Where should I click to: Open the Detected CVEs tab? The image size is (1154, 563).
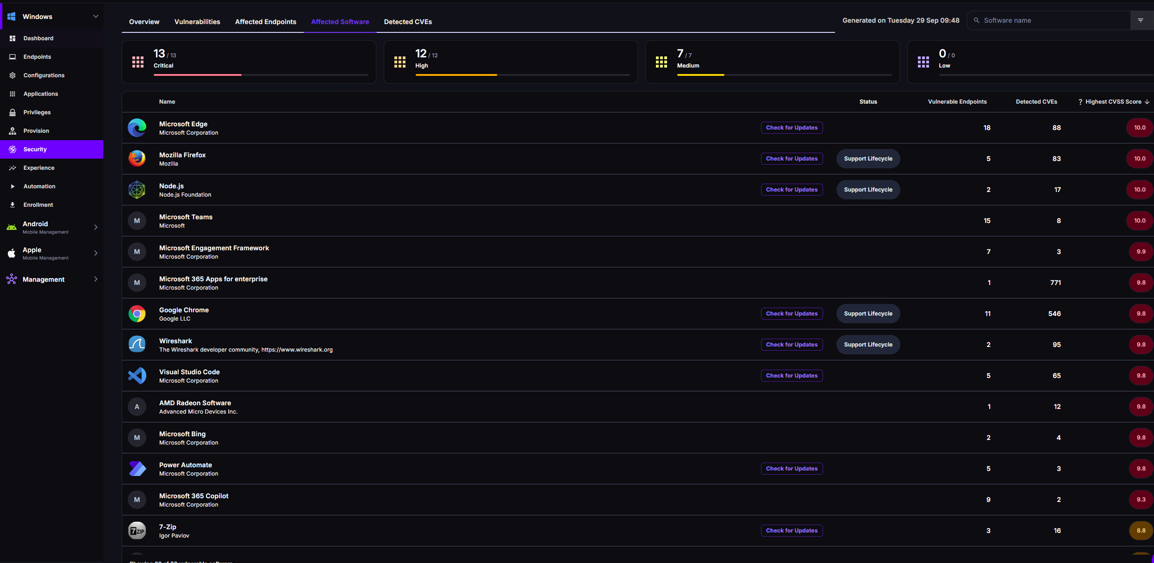[x=408, y=22]
